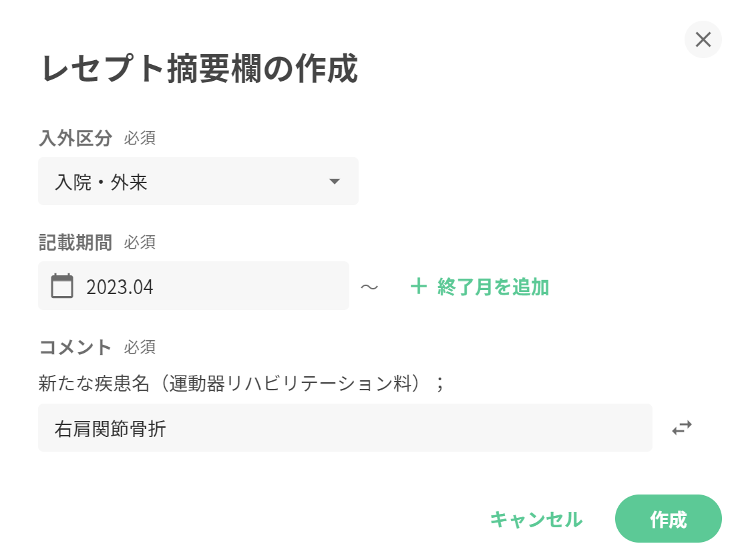Click the calendar icon in 記載期間

(x=62, y=286)
